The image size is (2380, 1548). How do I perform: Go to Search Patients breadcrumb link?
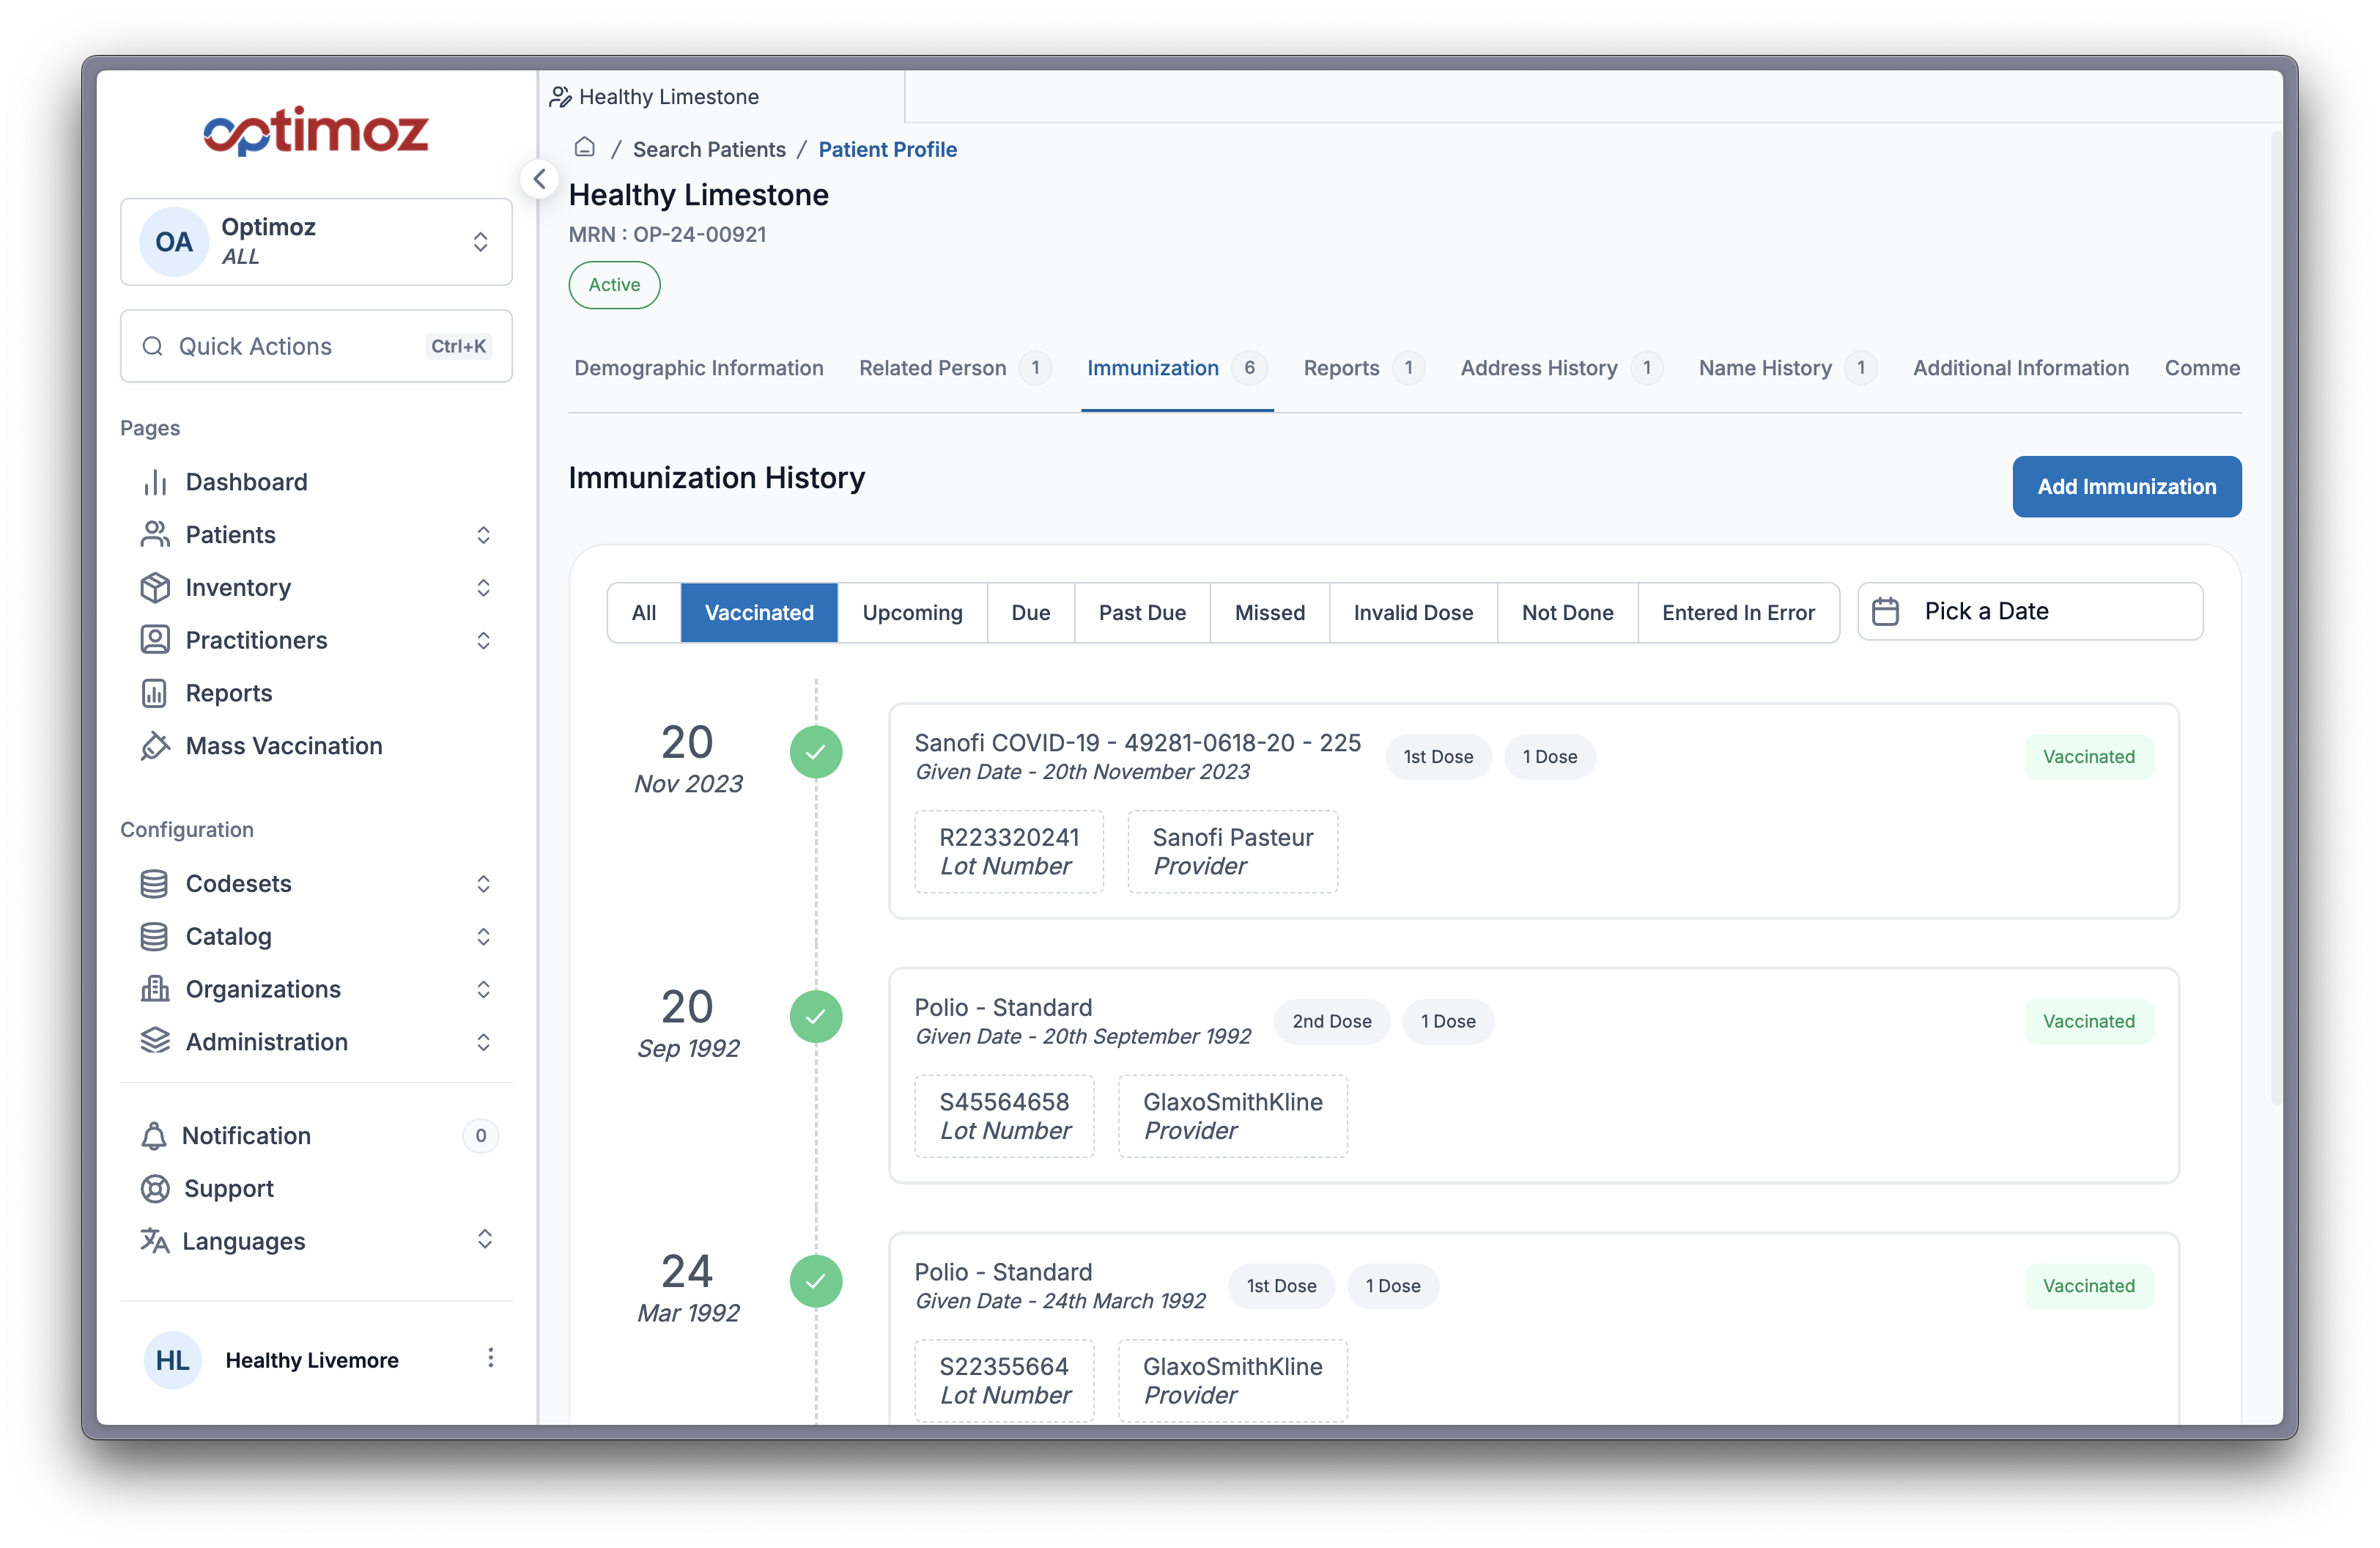(709, 149)
